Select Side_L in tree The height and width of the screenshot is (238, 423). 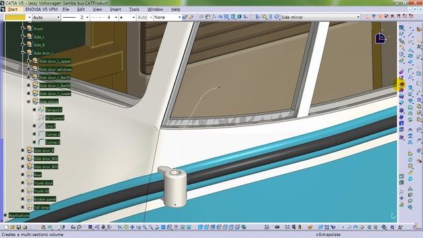[39, 37]
